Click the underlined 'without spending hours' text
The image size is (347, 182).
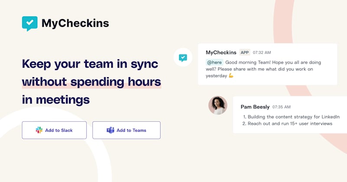click(x=92, y=82)
